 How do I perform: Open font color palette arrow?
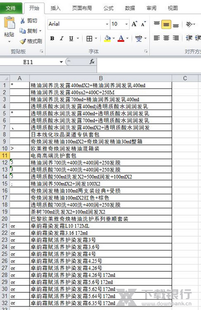[x=127, y=38]
